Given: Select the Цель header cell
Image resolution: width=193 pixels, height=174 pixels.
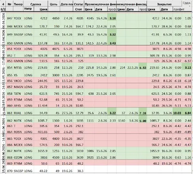Looking at the screenshot, I should pos(54,4).
